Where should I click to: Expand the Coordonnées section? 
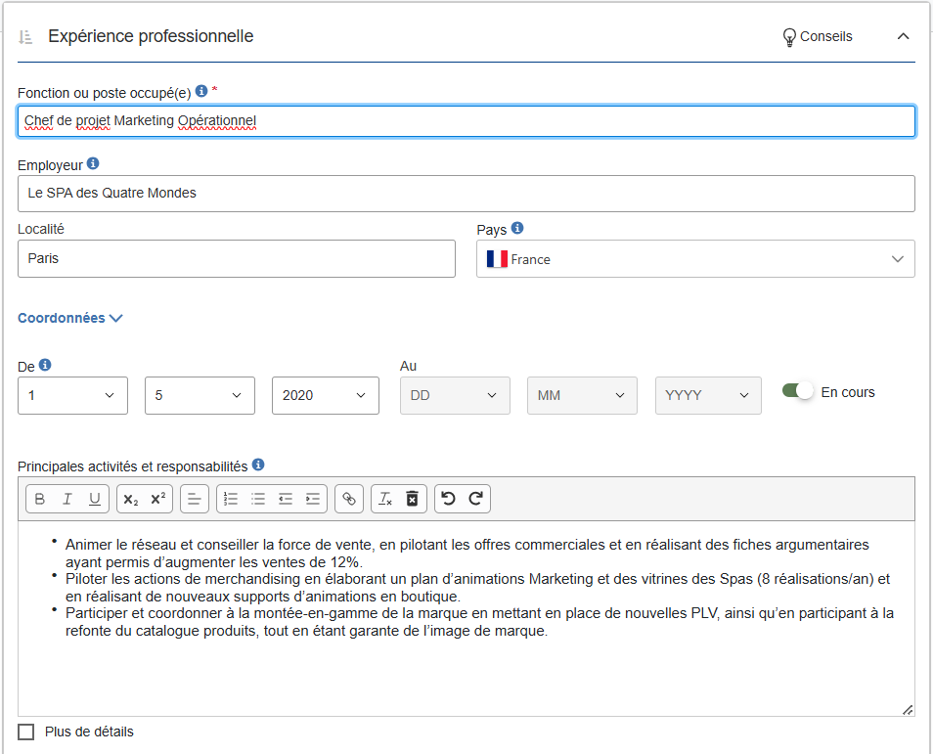click(70, 318)
